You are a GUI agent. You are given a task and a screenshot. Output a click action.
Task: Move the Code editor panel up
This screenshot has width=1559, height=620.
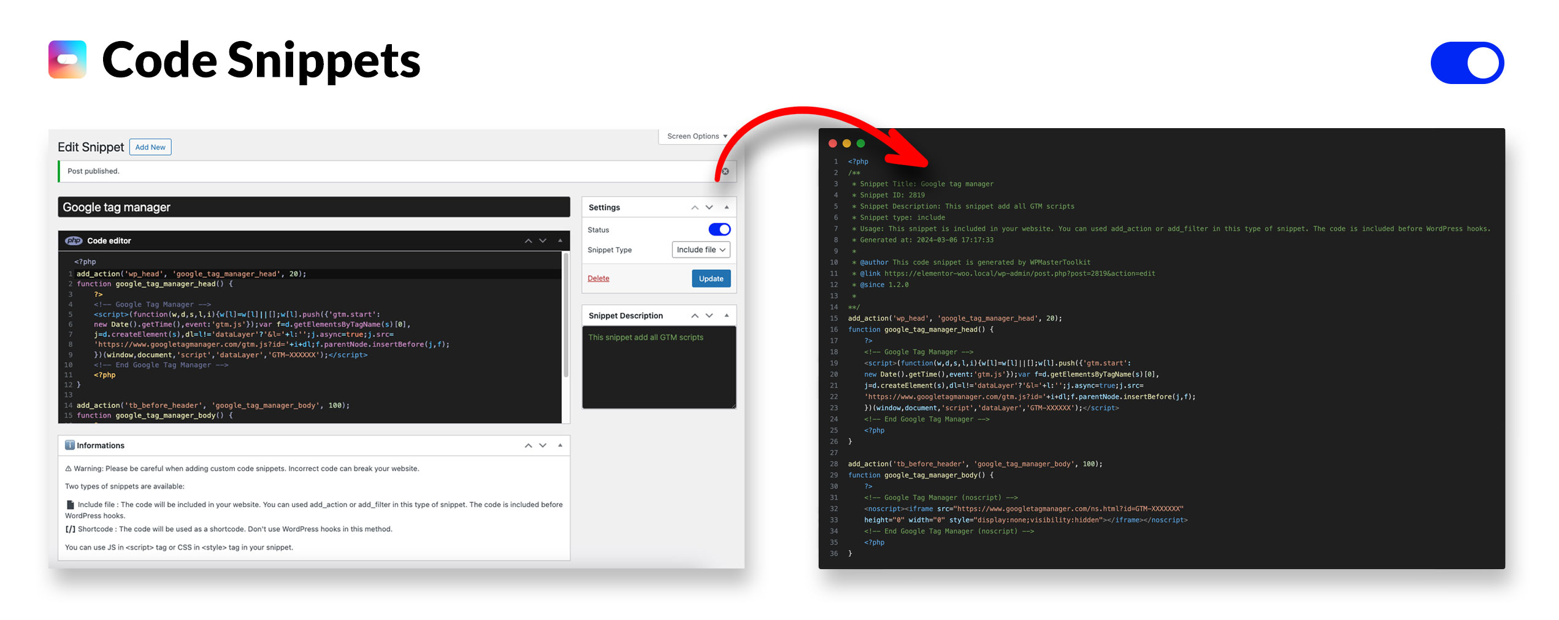528,241
